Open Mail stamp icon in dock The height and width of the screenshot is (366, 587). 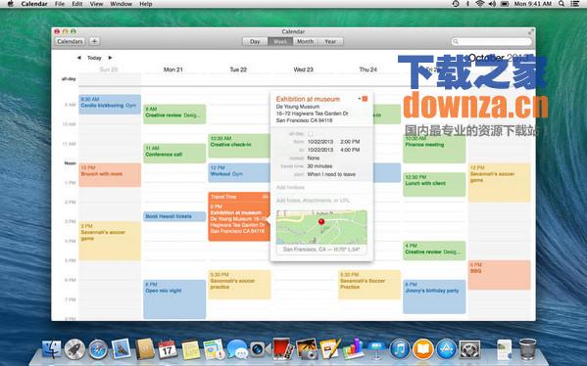coord(122,348)
